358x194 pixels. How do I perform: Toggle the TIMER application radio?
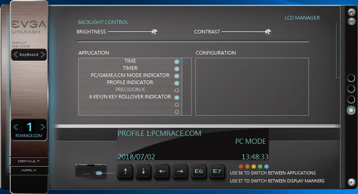177,69
